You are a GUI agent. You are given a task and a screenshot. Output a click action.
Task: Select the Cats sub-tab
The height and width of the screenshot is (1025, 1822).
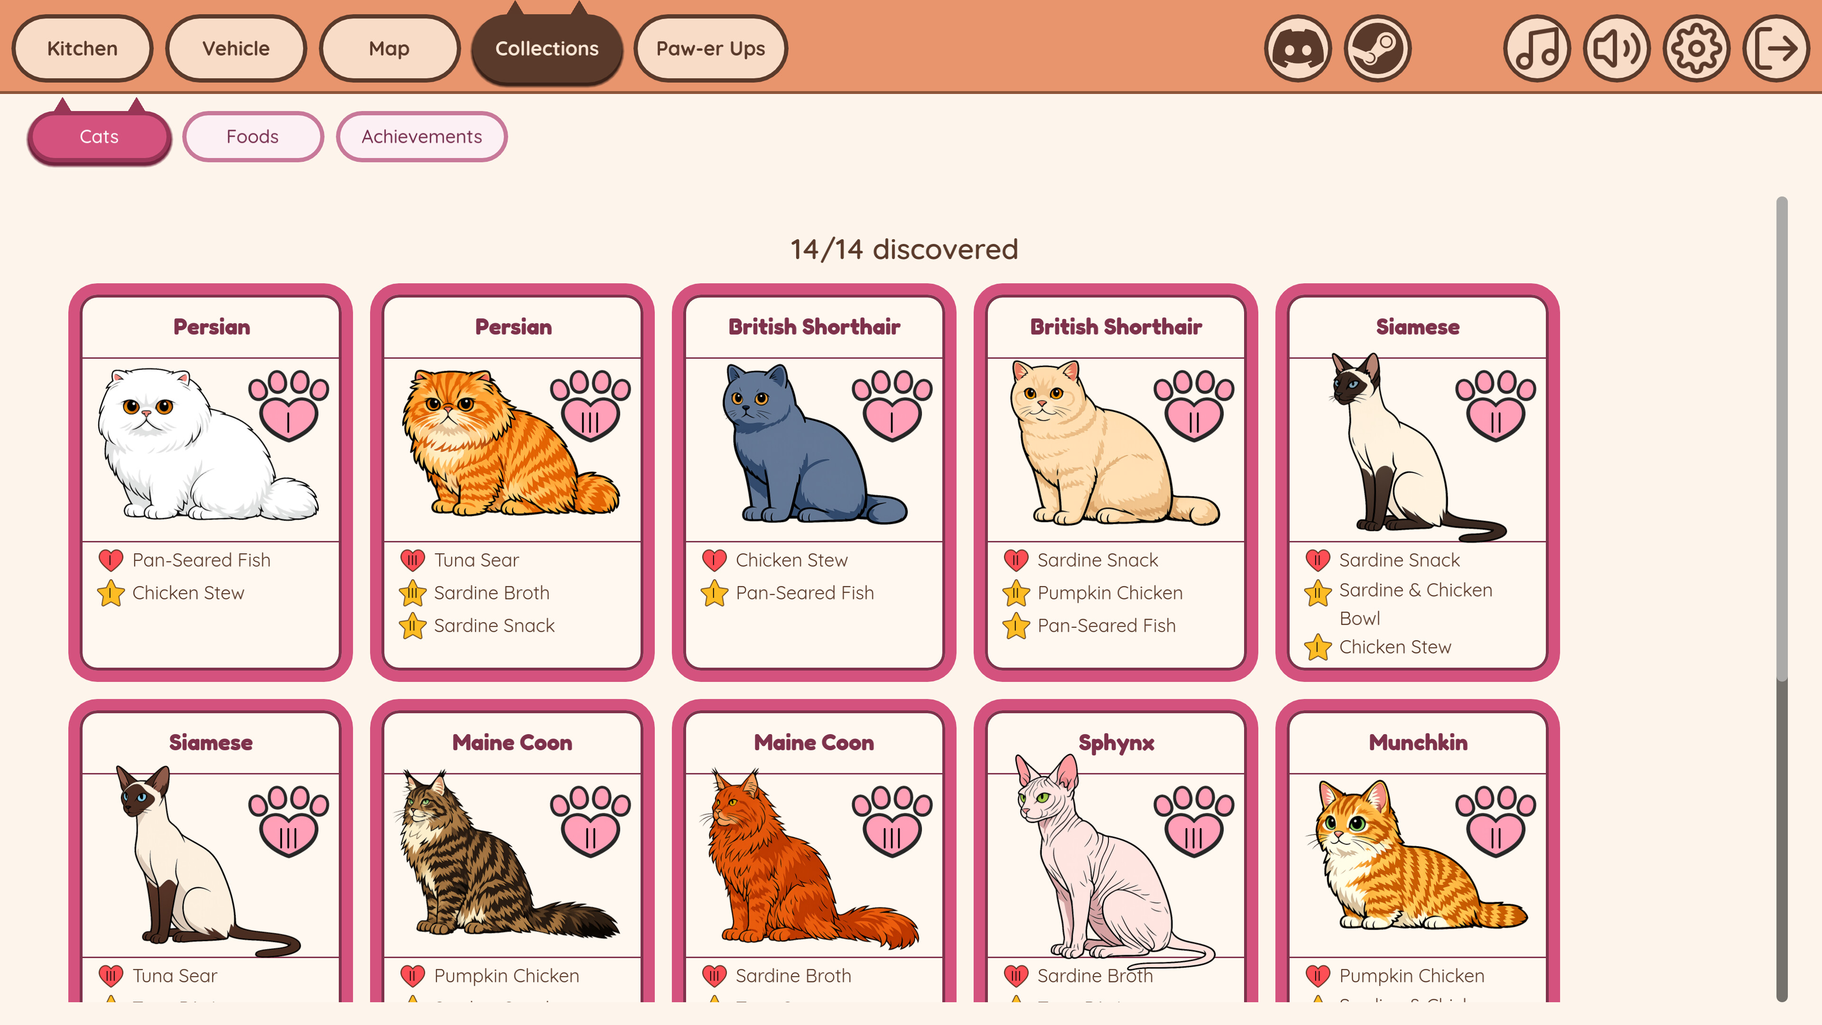tap(99, 137)
